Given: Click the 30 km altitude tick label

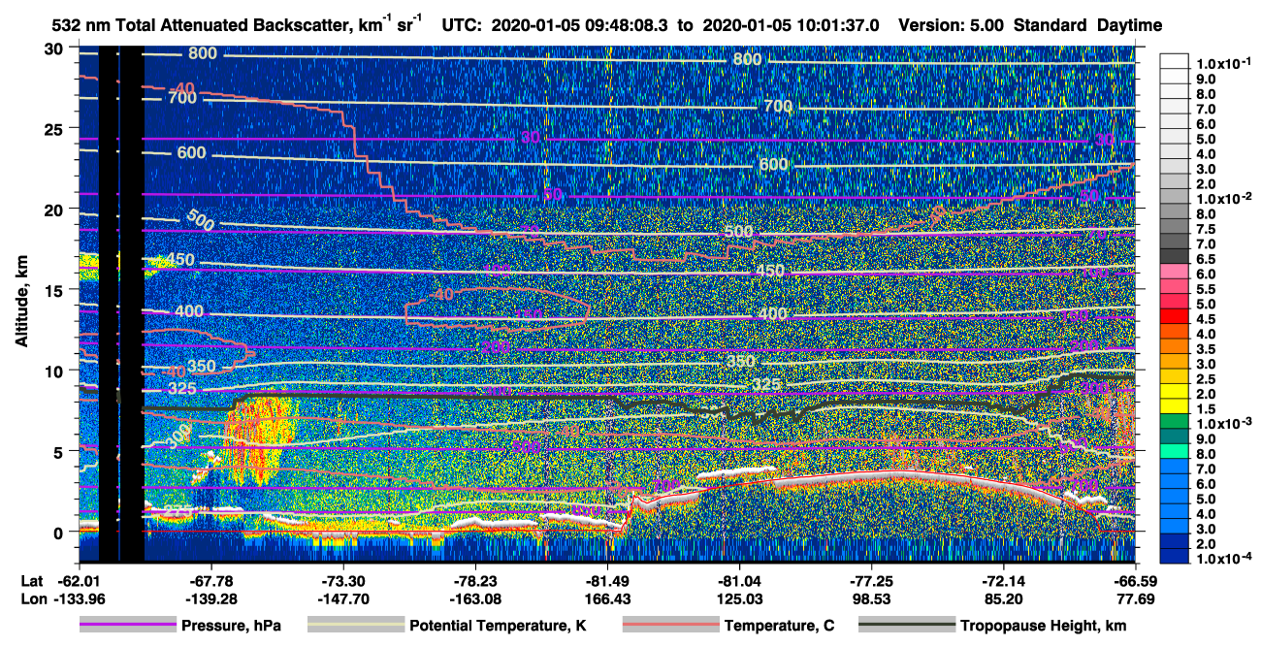Looking at the screenshot, I should pos(56,49).
